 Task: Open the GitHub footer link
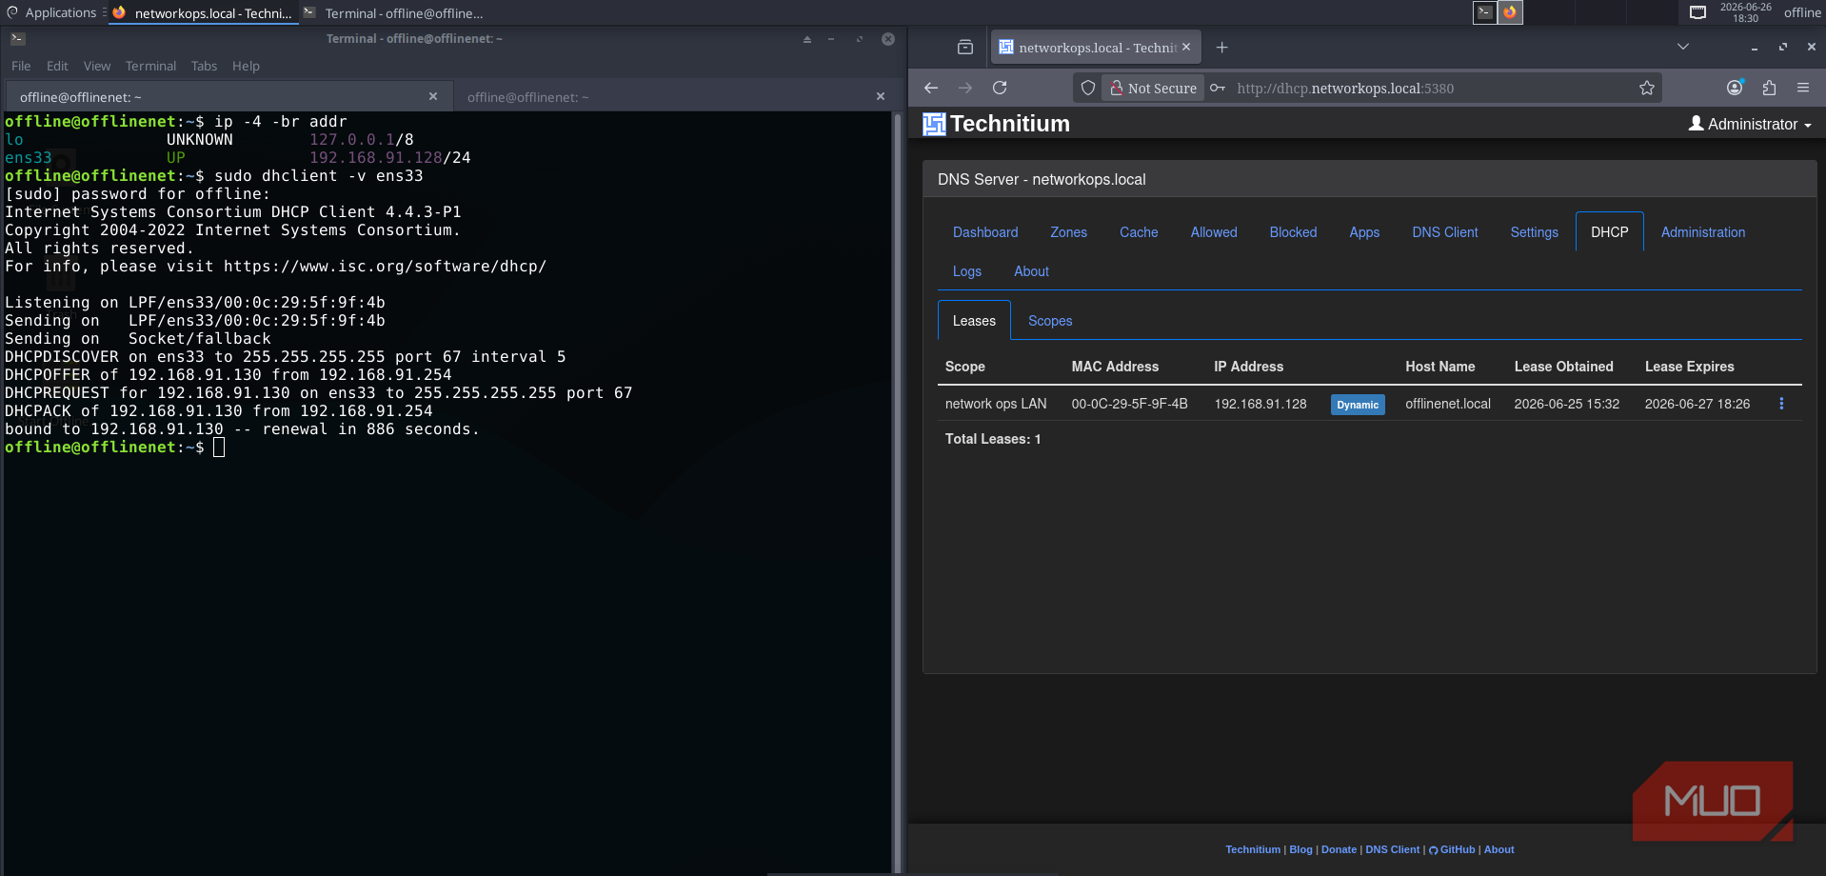coord(1452,849)
